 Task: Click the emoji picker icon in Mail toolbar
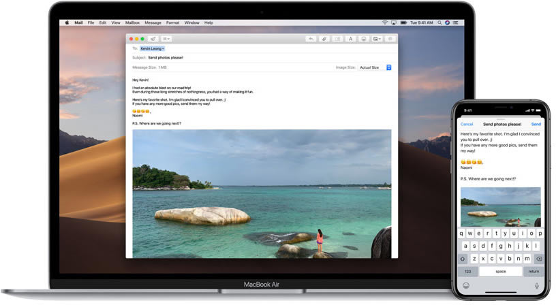pos(364,39)
